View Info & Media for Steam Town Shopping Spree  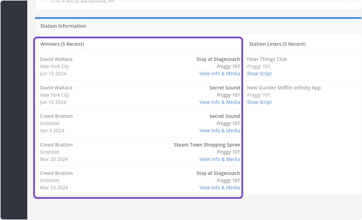point(220,159)
